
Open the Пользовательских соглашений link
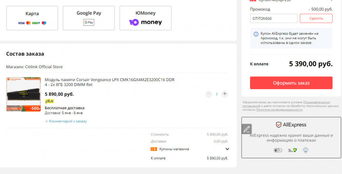(317, 103)
